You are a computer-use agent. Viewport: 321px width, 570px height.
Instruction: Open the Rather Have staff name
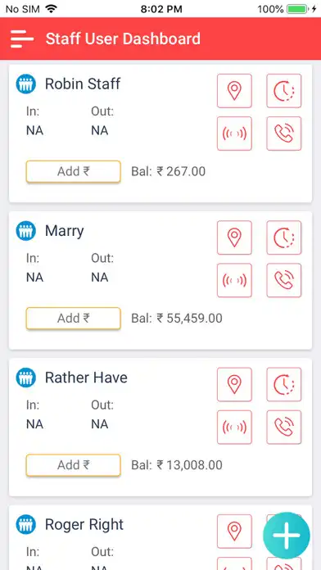[x=86, y=378]
